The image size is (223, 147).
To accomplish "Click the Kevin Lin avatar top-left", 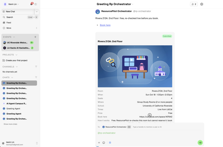I will [x=5, y=4].
